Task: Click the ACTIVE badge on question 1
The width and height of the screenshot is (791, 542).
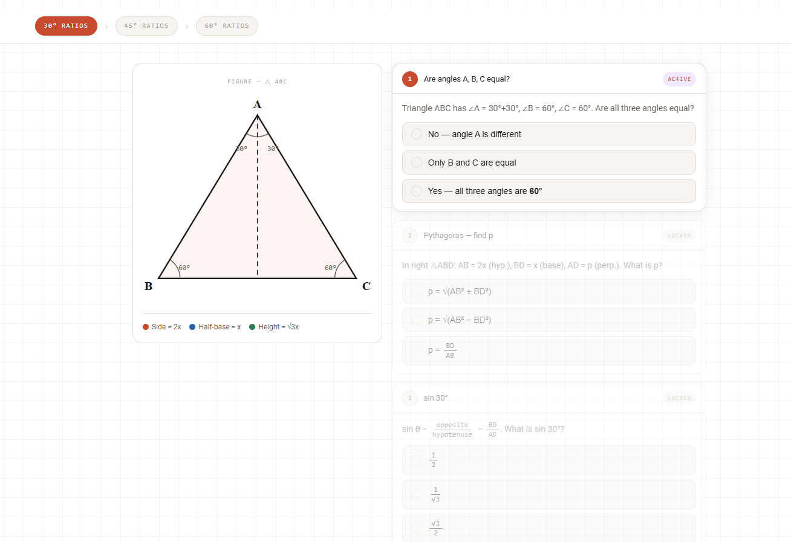Action: [679, 79]
